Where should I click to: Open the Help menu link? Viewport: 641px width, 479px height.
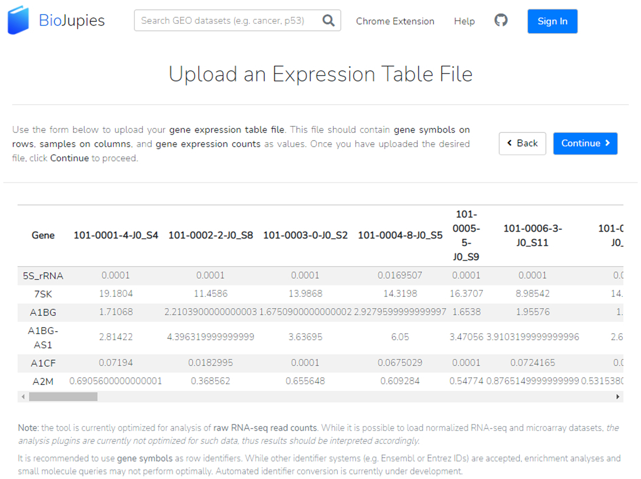click(x=464, y=21)
